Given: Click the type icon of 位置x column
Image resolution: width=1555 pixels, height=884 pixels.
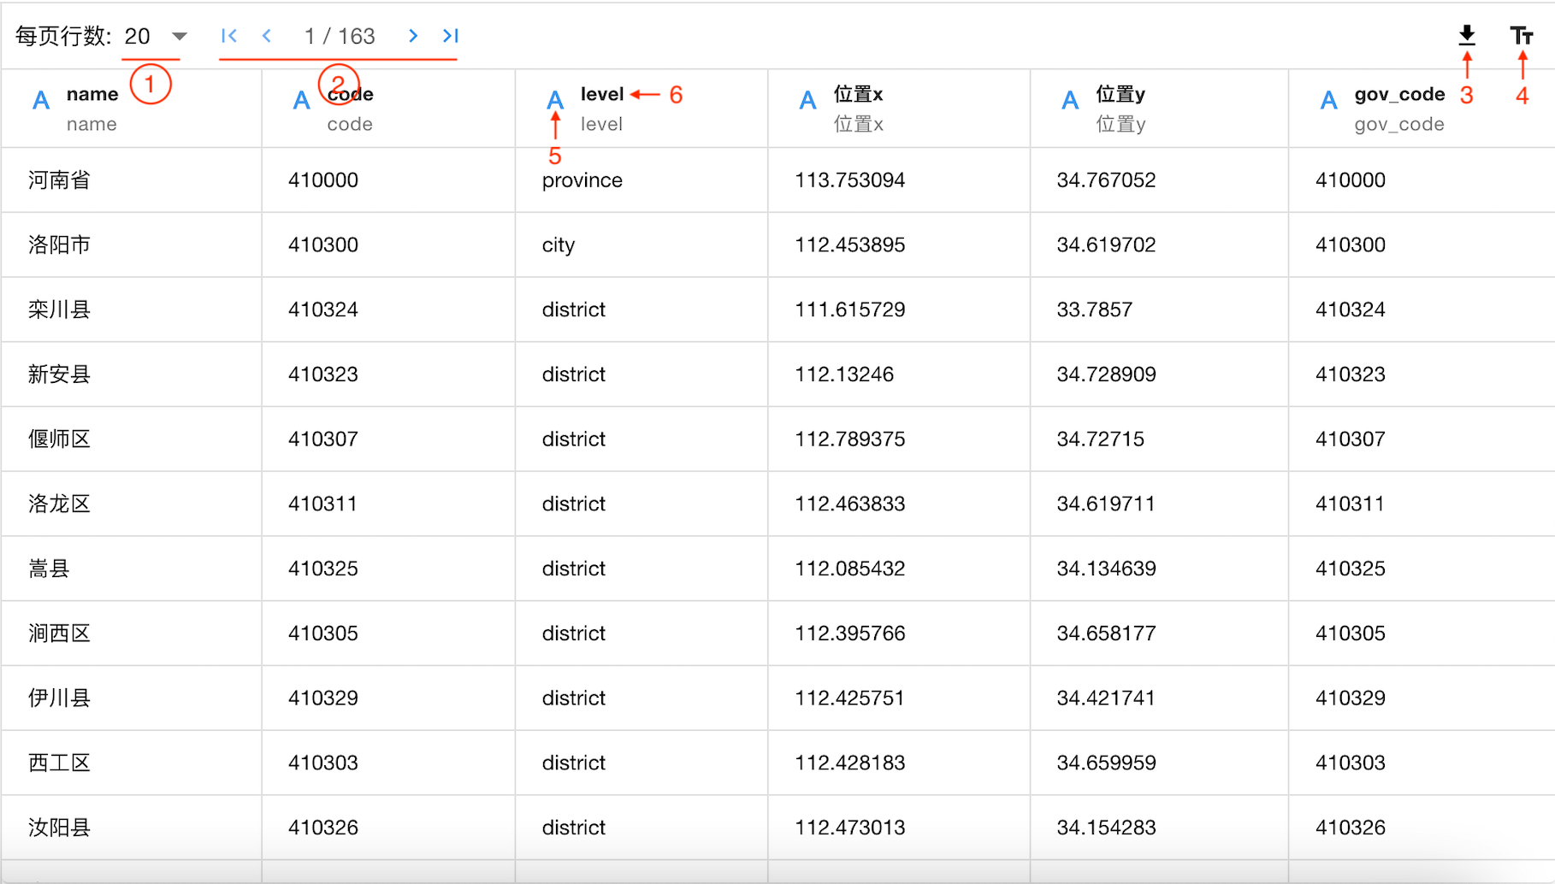Looking at the screenshot, I should 808,101.
